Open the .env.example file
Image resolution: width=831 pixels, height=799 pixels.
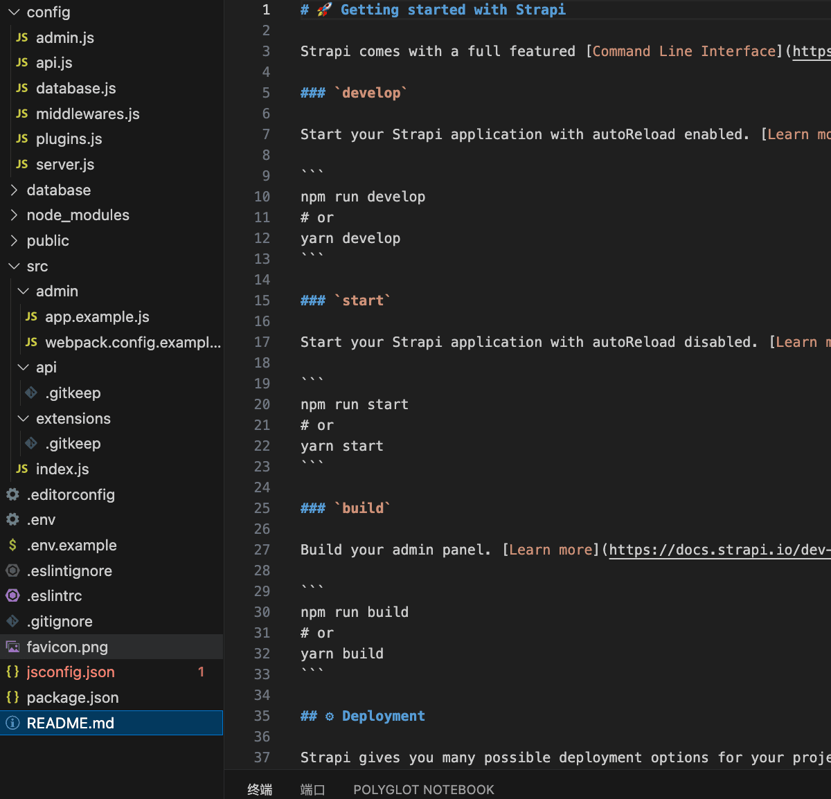coord(71,545)
